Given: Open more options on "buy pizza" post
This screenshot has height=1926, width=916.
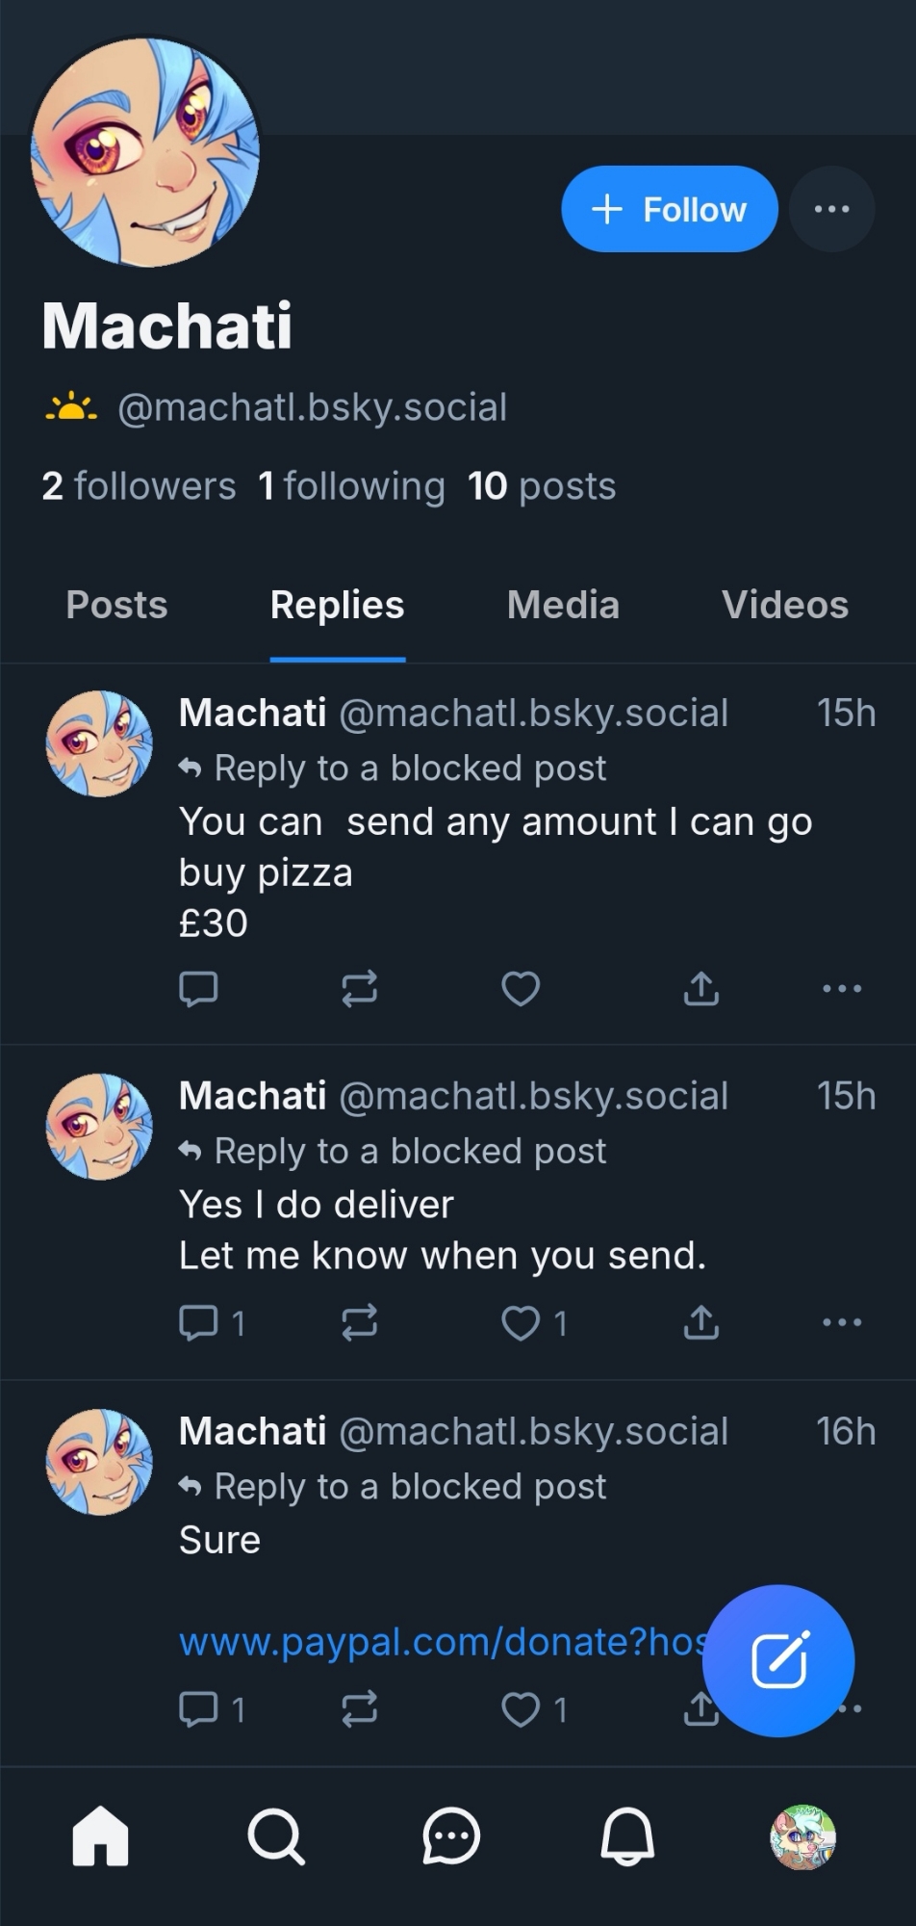Looking at the screenshot, I should click(x=842, y=988).
